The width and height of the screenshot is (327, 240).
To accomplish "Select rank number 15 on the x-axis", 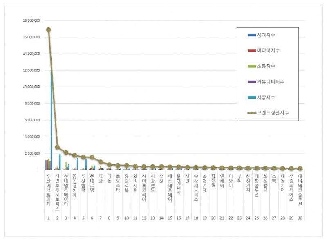I will pyautogui.click(x=170, y=218).
